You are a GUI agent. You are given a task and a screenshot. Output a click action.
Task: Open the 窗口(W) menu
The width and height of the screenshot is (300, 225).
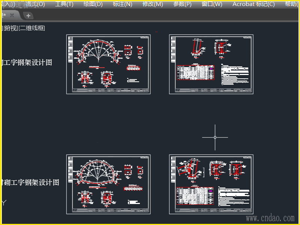212,4
